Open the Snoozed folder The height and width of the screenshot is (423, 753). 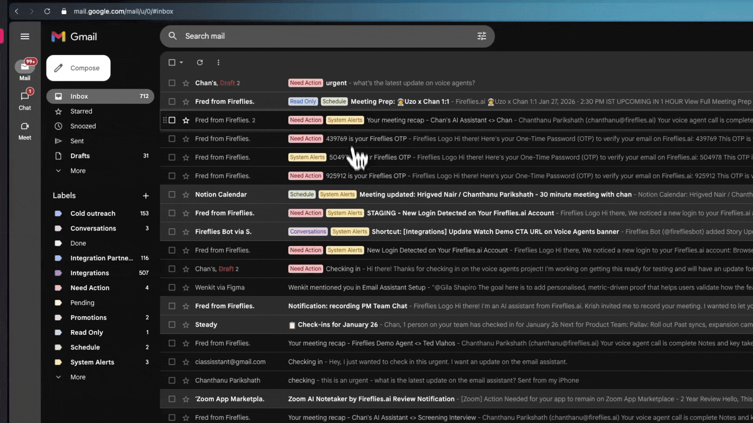(x=100, y=126)
